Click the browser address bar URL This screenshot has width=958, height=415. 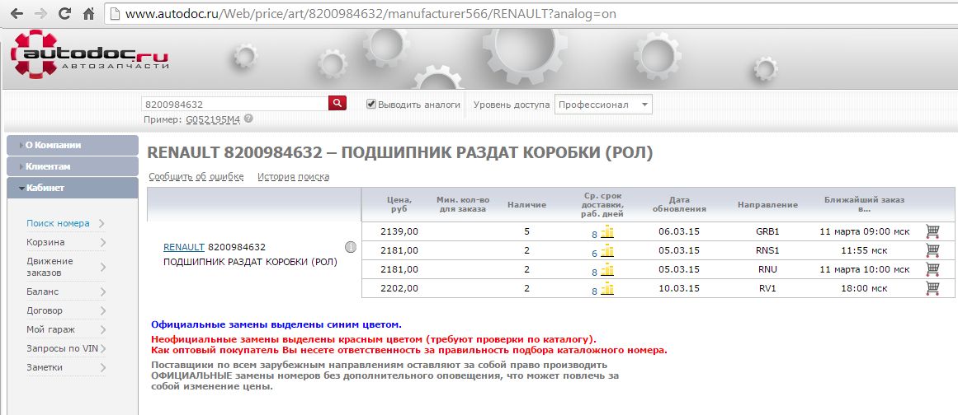370,14
